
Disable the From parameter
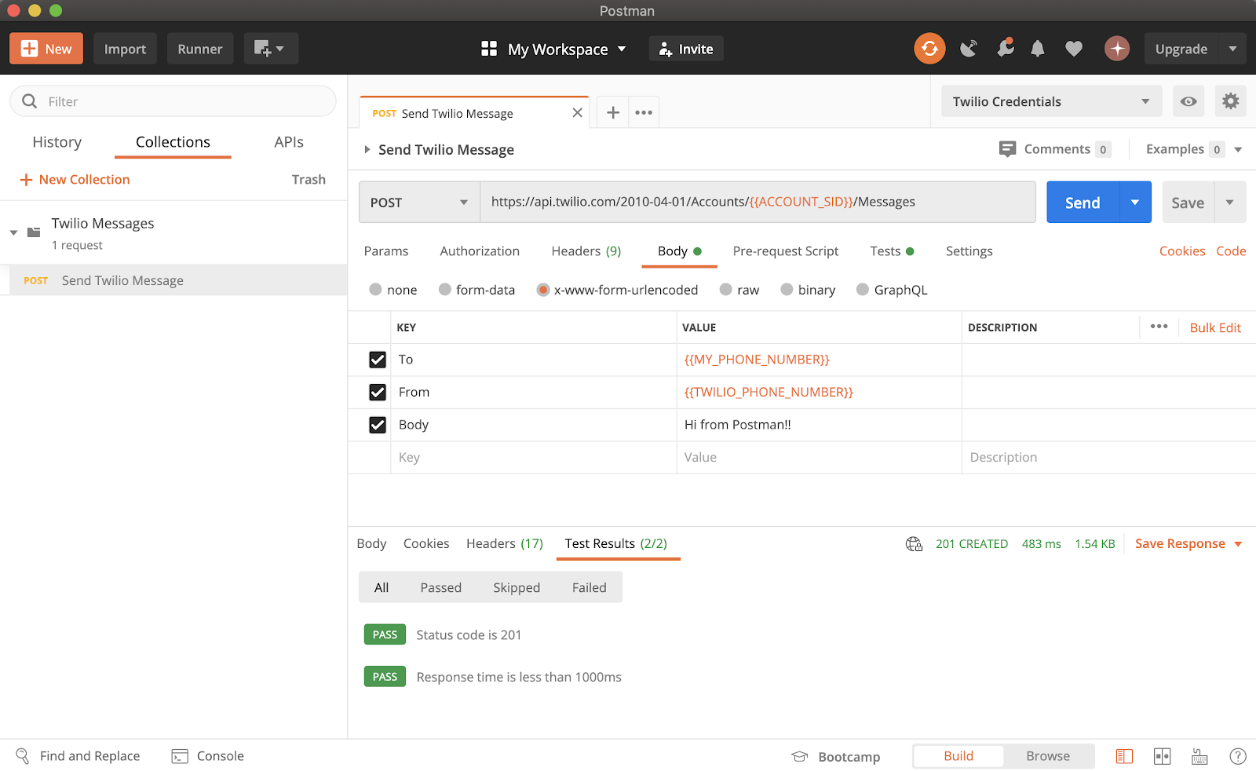(378, 392)
